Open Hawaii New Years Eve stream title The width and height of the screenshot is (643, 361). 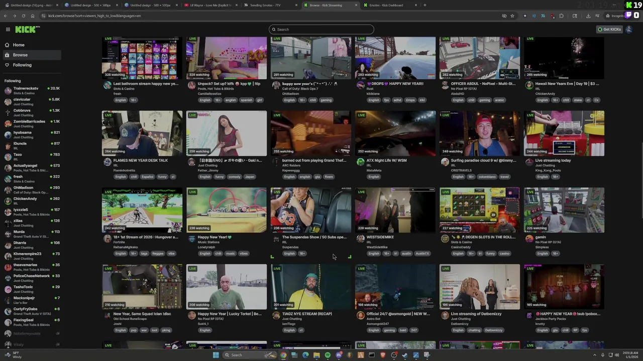click(x=567, y=84)
